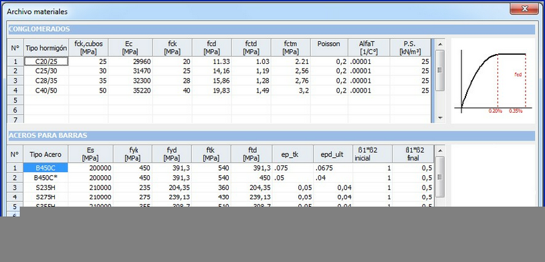Click the fyk value 235
Viewport: 545px width, 262px height.
click(144, 187)
